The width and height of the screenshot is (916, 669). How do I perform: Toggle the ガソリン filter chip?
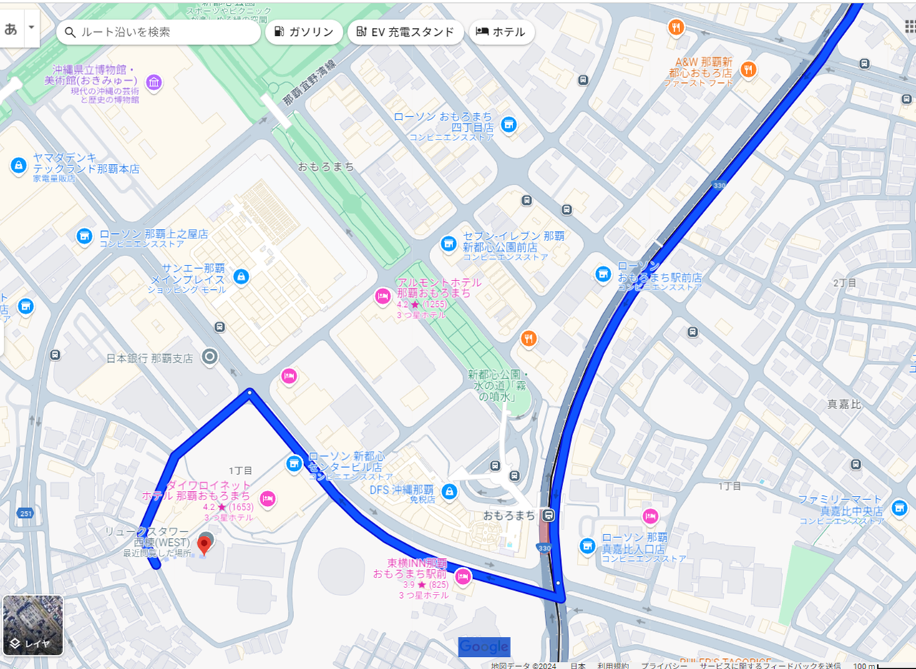[x=304, y=31]
